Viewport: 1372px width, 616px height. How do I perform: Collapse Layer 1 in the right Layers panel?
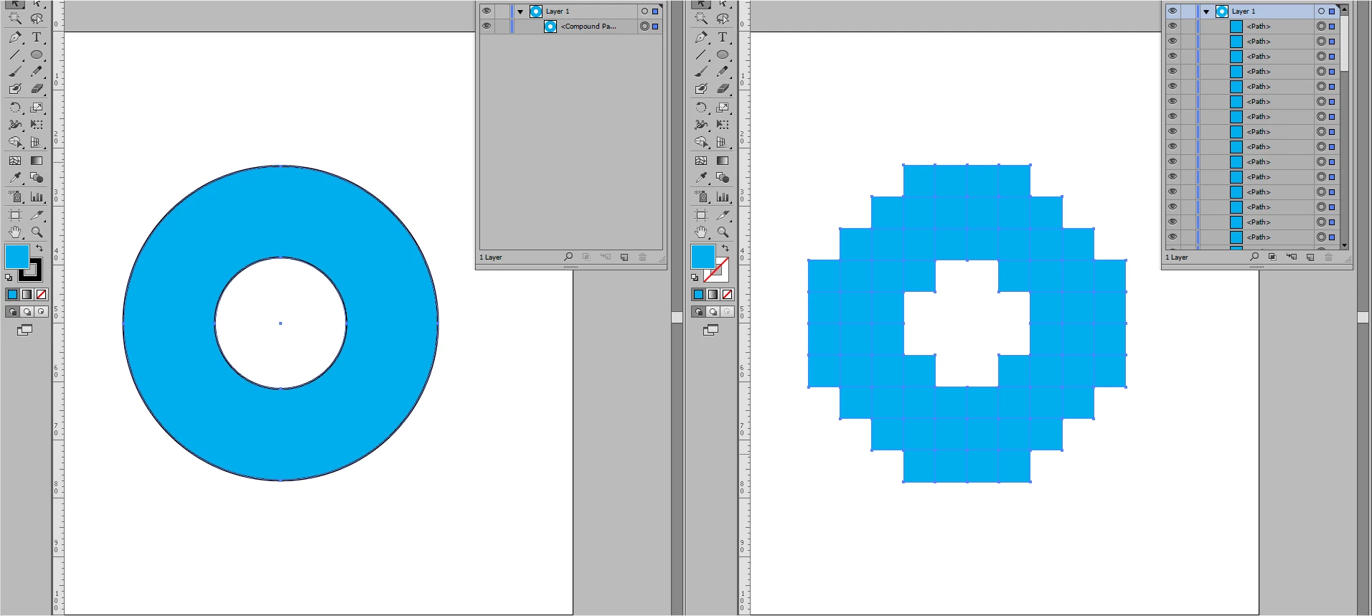click(1206, 11)
